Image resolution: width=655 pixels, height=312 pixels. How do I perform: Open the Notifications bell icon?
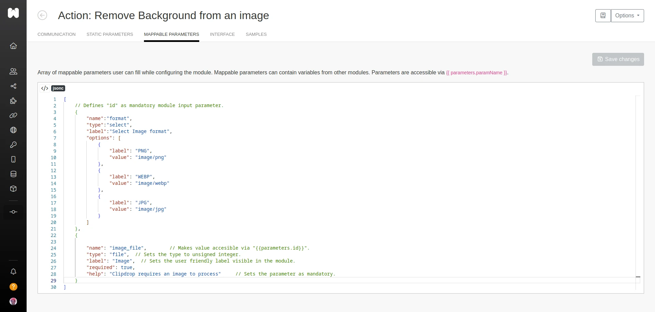point(13,272)
